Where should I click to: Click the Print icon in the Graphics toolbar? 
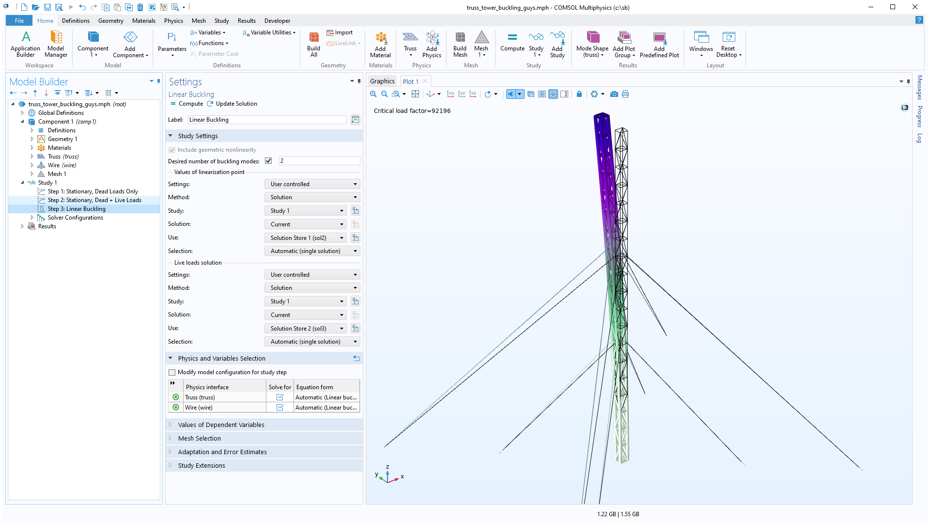pyautogui.click(x=625, y=94)
